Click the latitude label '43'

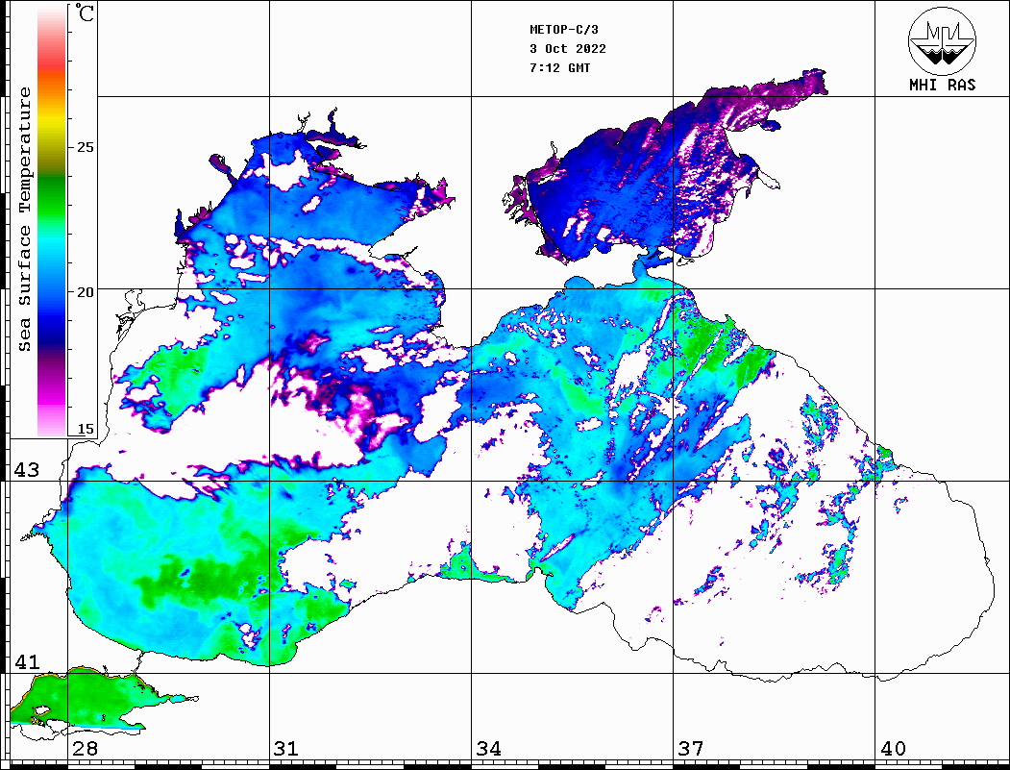(27, 470)
